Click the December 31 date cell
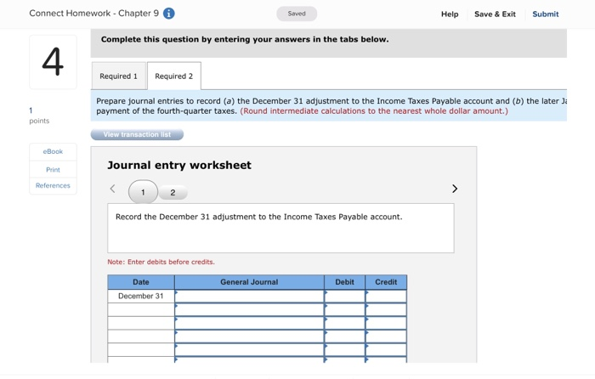This screenshot has width=595, height=379. 141,296
